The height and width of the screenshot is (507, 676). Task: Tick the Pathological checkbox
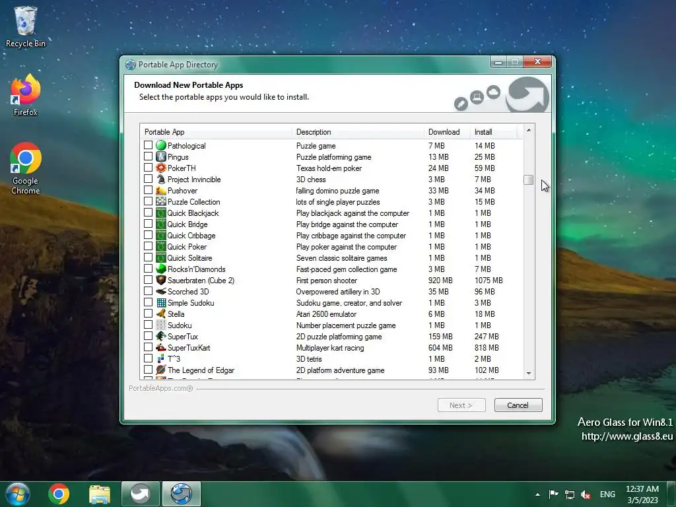pyautogui.click(x=148, y=145)
